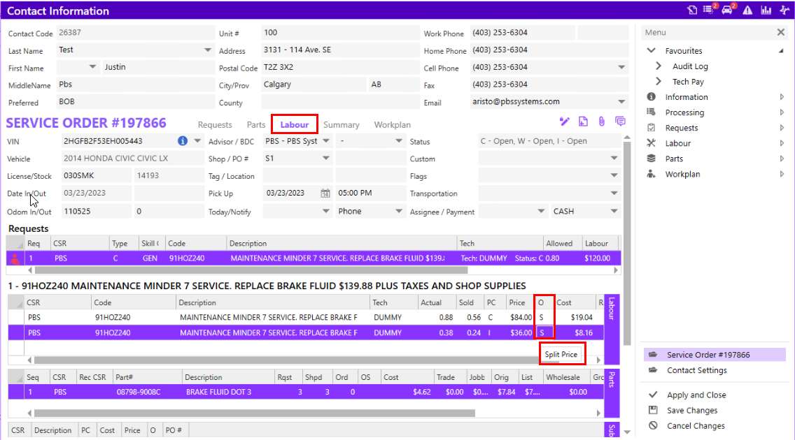Expand the Labour submenu arrow in the Menu panel
Screen dimensions: 795x440
pos(782,143)
